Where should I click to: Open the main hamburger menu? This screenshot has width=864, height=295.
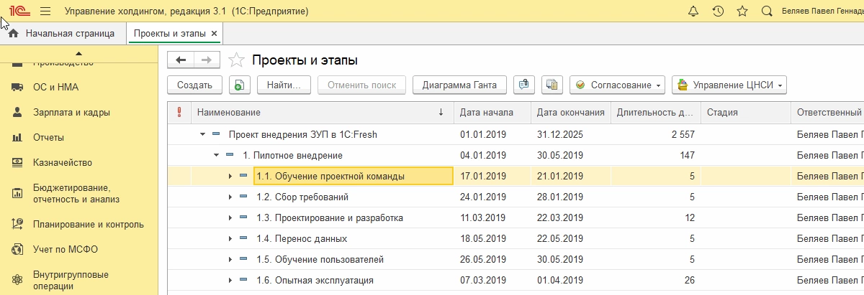coord(45,11)
